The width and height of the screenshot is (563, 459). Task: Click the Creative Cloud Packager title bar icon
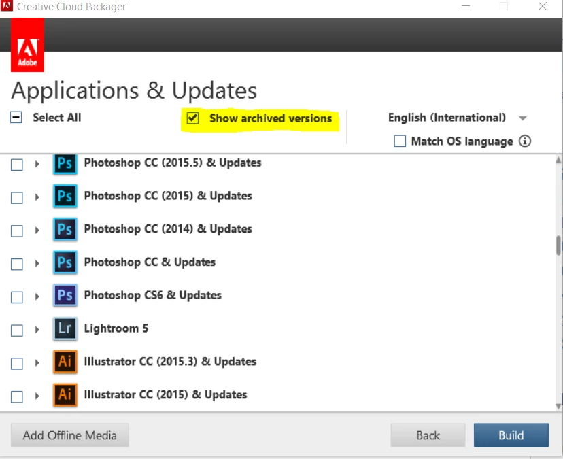pos(7,5)
